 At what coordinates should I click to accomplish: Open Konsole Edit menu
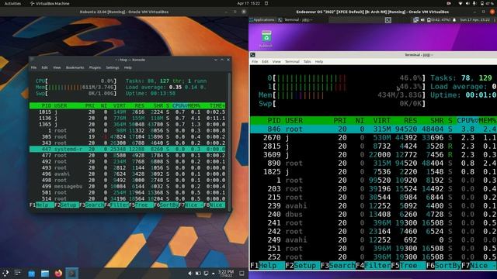45,67
